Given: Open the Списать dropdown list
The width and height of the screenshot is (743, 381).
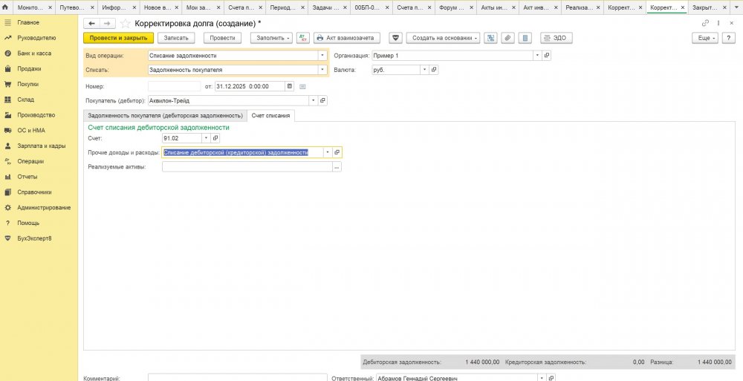Looking at the screenshot, I should tap(322, 70).
